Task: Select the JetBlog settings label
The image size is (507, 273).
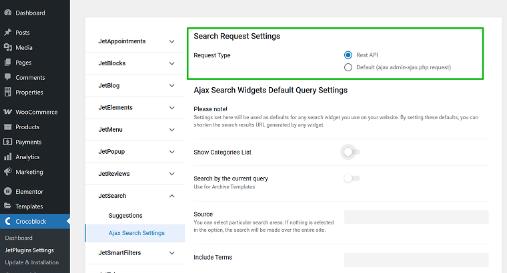Action: (109, 85)
